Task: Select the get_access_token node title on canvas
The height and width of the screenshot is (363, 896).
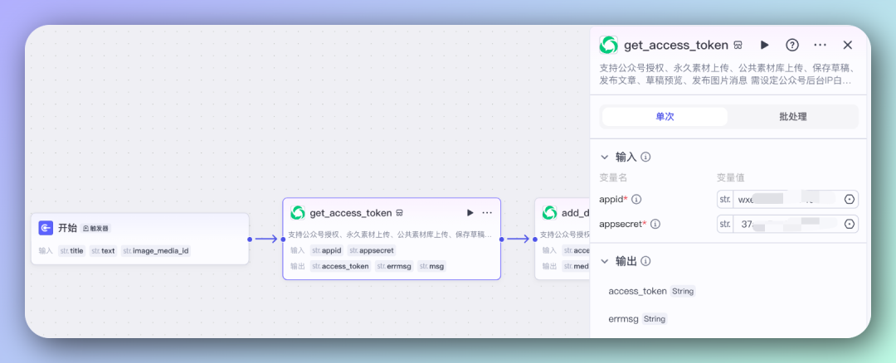Action: [x=351, y=213]
